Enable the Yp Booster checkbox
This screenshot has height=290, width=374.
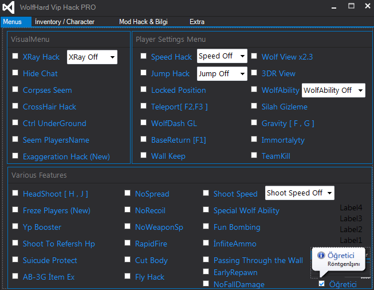15,226
